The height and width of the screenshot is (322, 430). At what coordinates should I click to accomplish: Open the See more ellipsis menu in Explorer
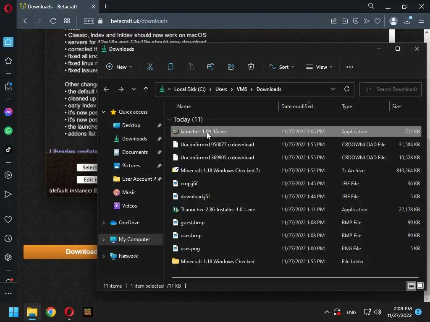pos(350,67)
